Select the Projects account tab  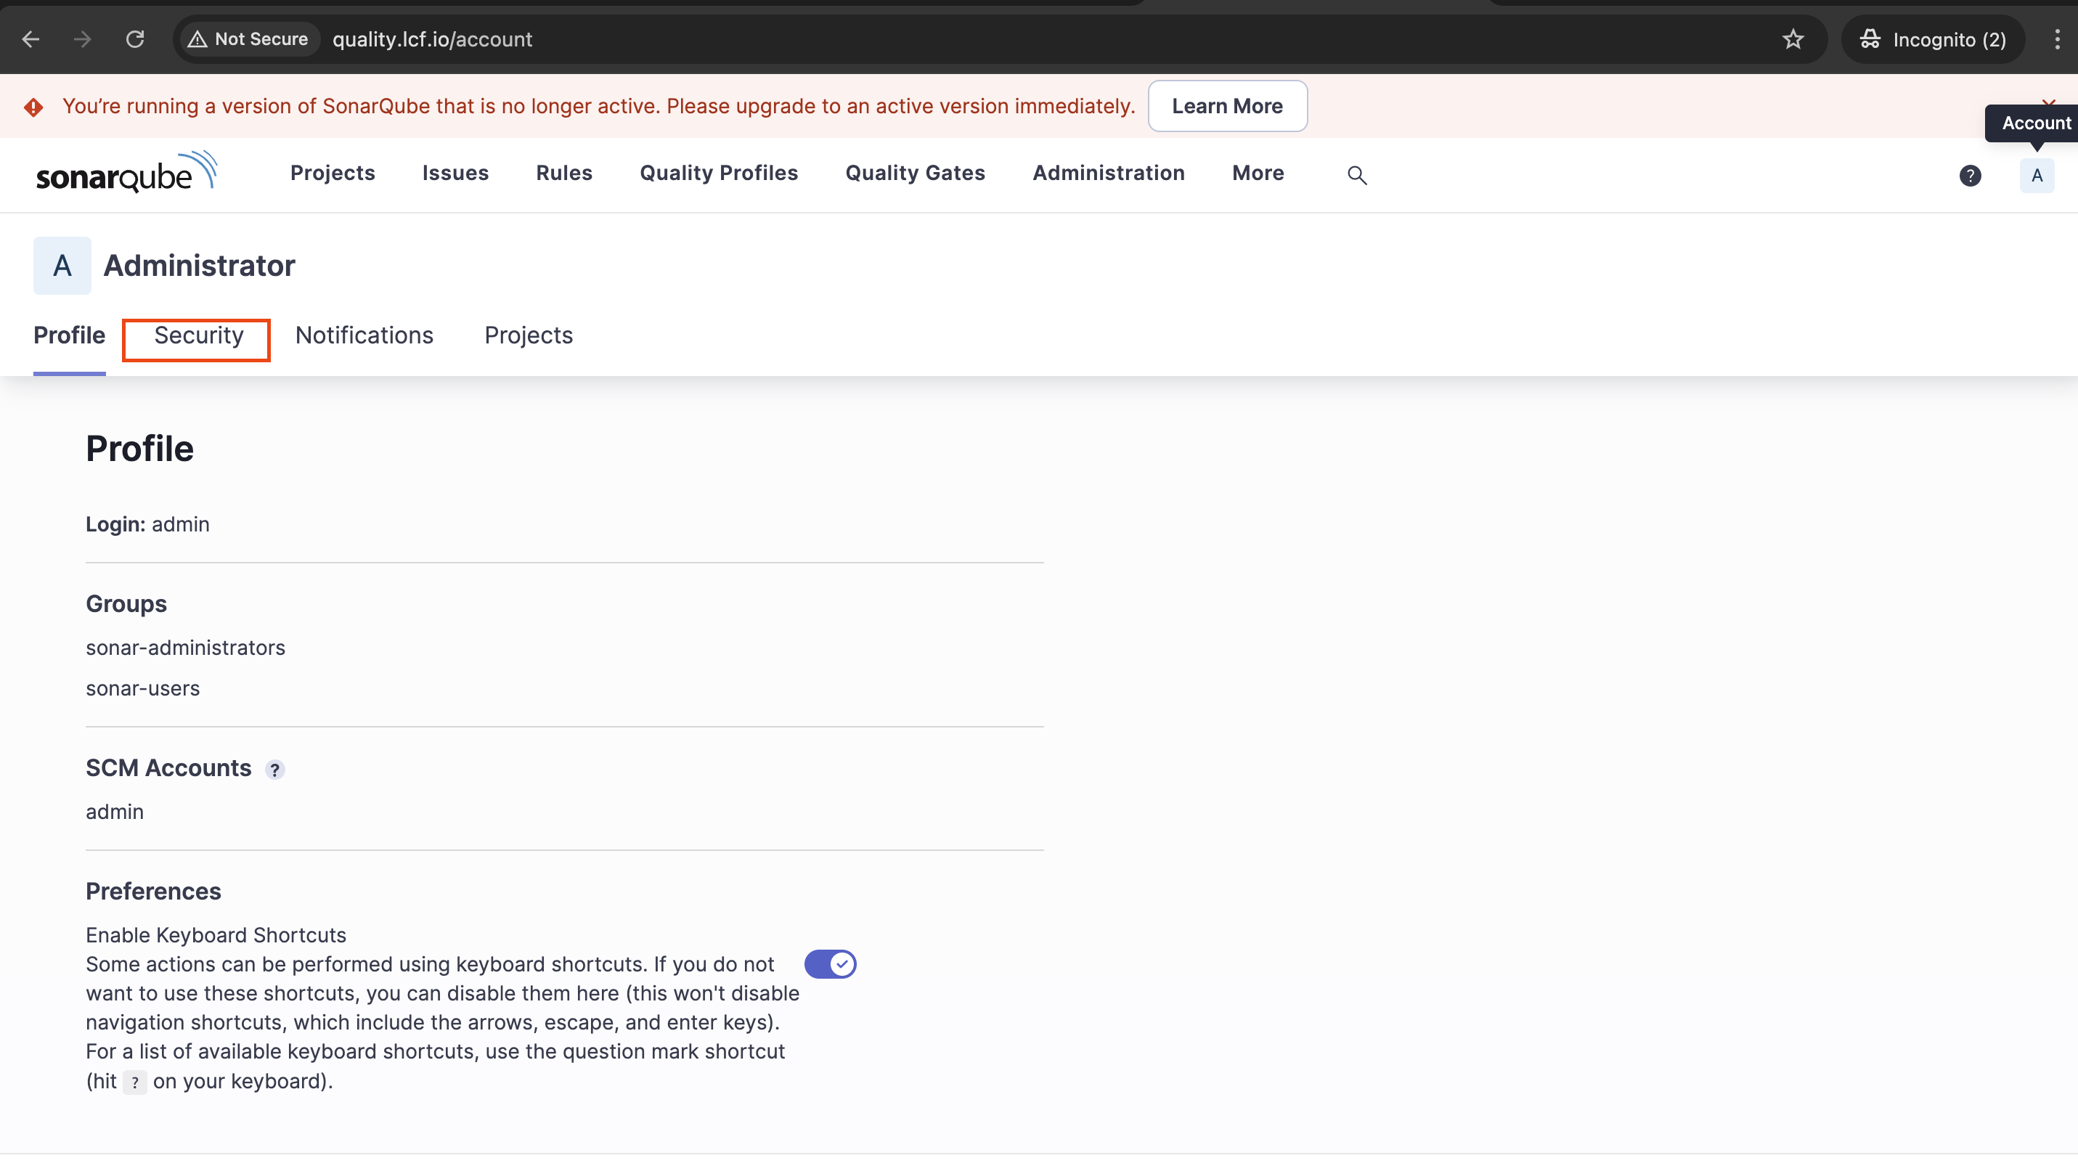(529, 335)
